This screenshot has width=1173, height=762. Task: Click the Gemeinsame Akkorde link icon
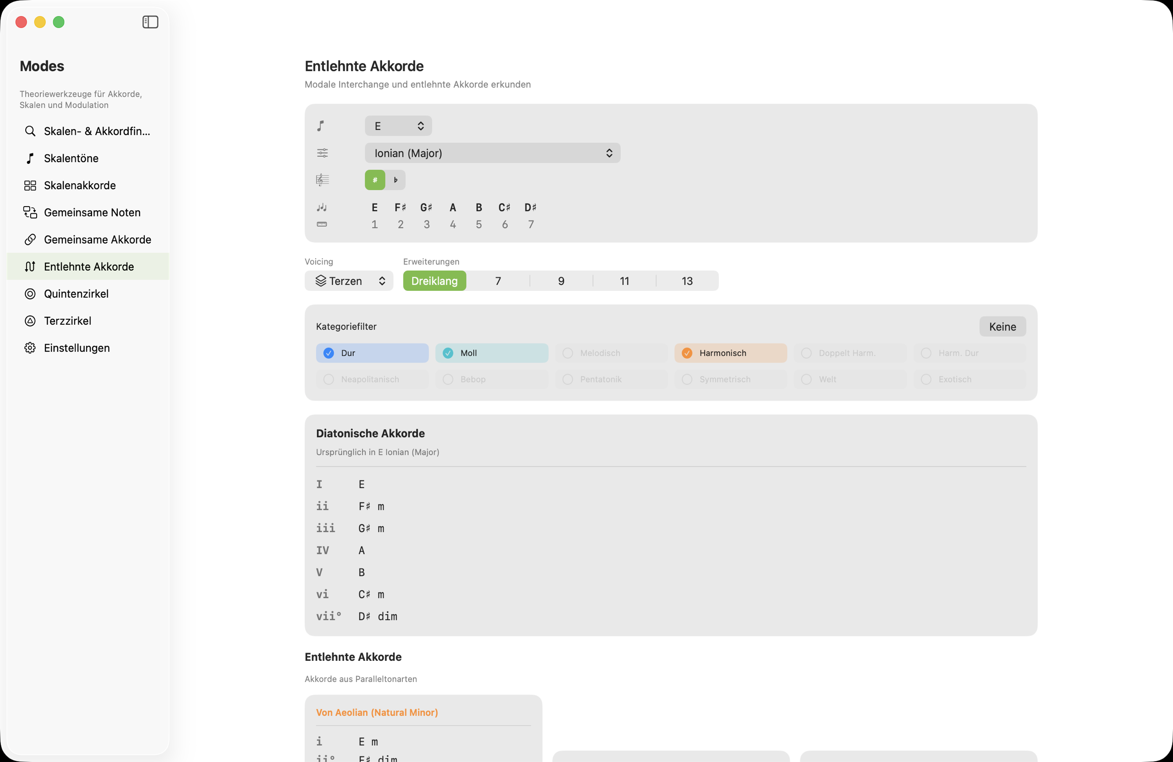click(x=30, y=239)
